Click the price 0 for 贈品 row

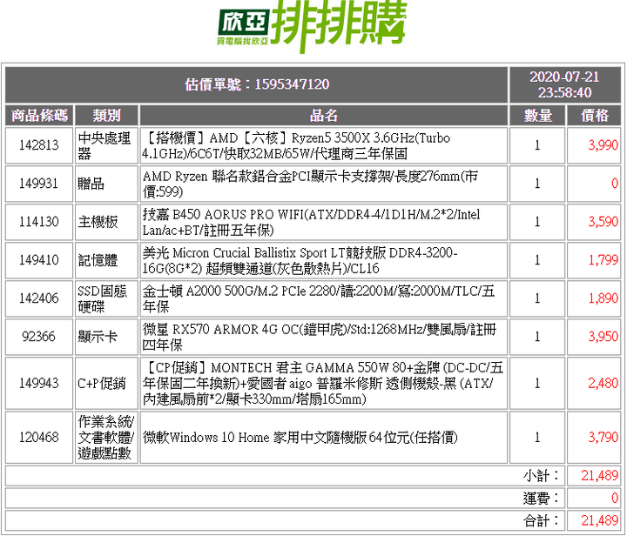[x=615, y=184]
